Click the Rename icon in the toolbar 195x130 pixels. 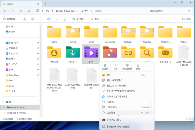click(x=49, y=19)
